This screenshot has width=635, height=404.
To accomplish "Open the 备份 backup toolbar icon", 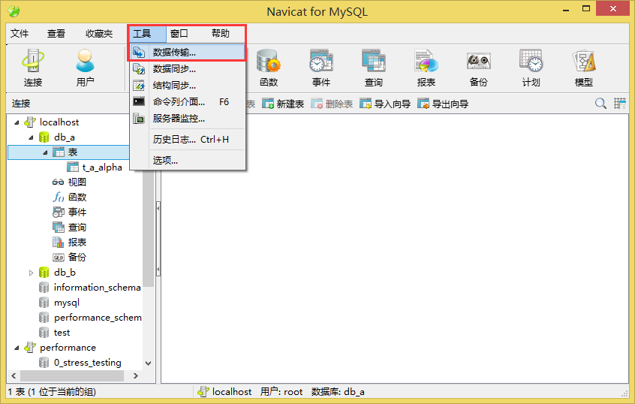I will pos(479,68).
